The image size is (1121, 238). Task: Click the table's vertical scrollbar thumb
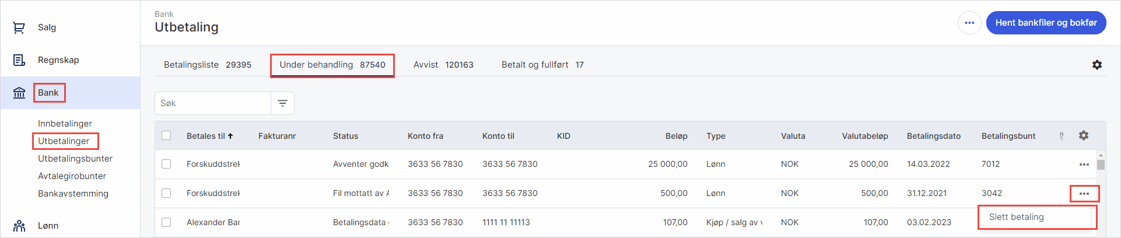pos(1101,164)
